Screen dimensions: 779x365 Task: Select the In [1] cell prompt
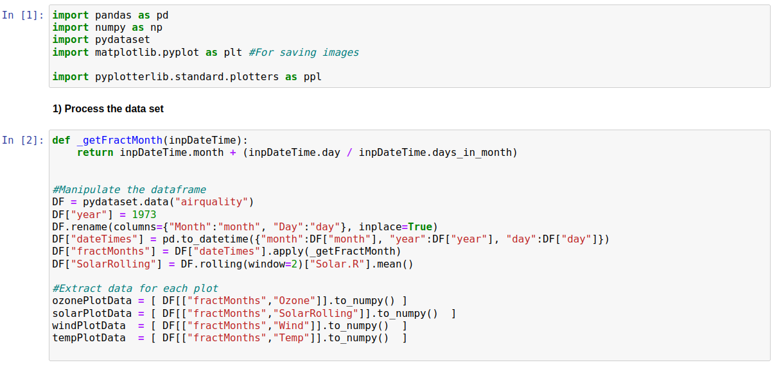[x=23, y=15]
